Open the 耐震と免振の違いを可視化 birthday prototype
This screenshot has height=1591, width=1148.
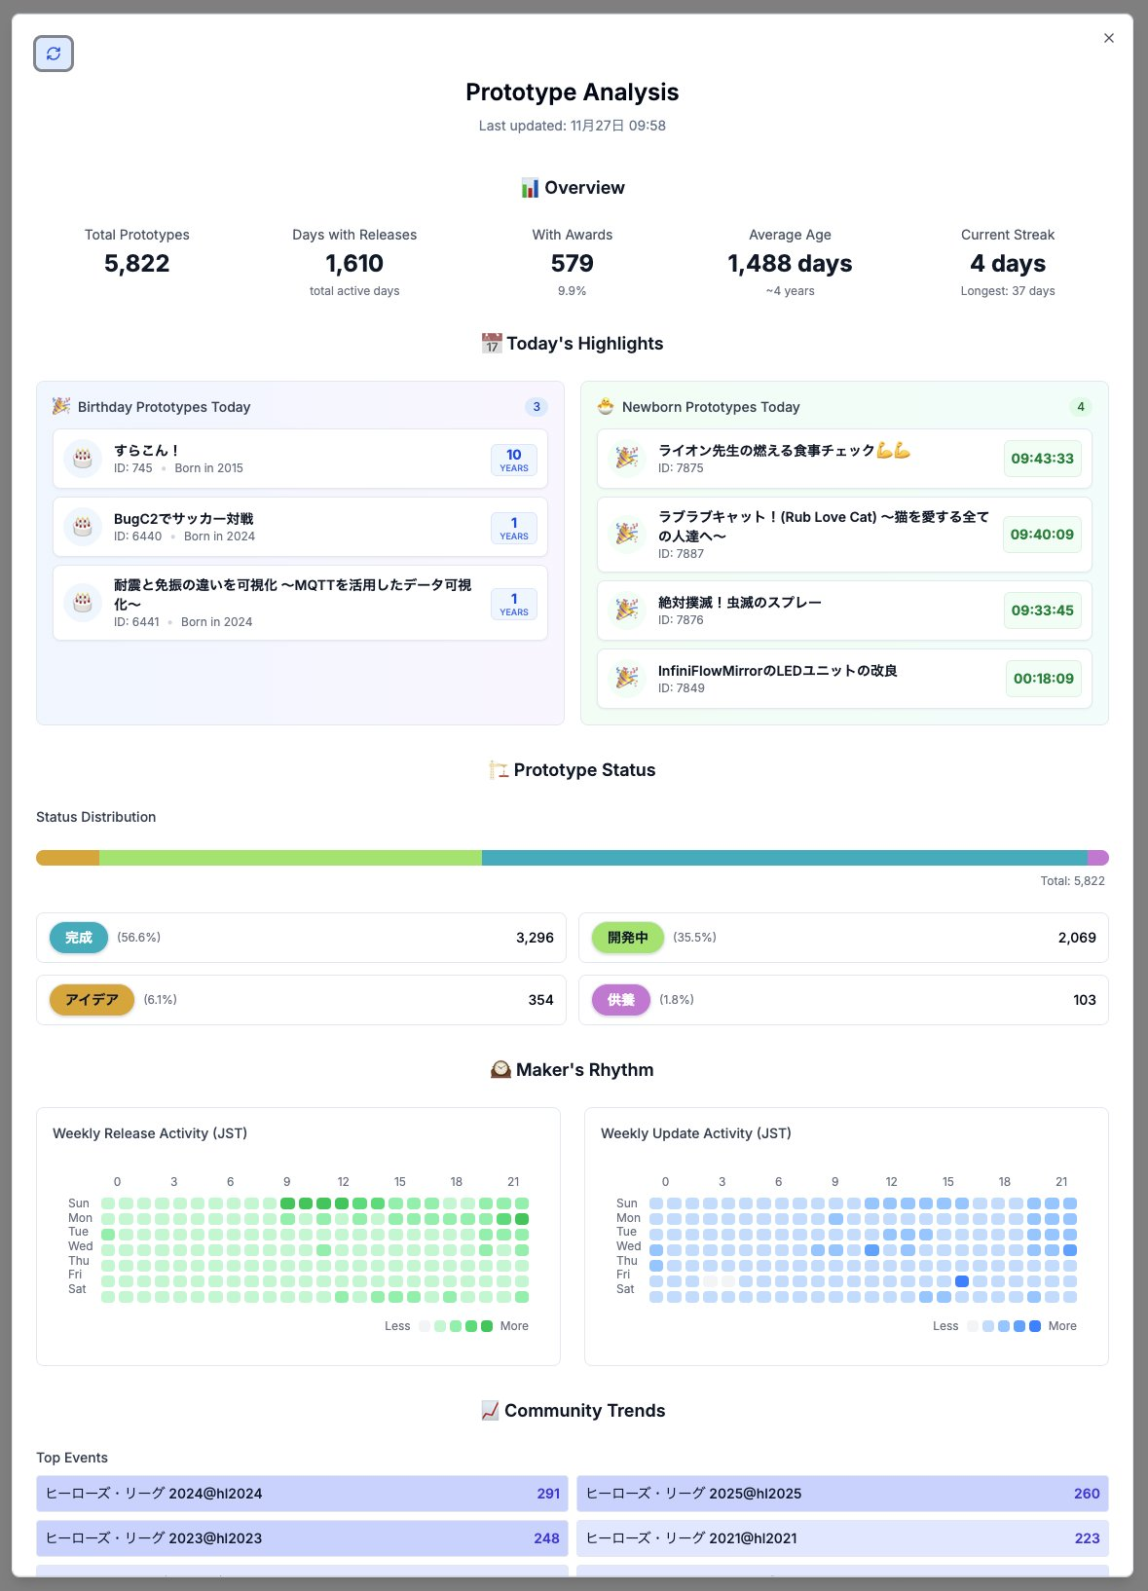pyautogui.click(x=300, y=603)
